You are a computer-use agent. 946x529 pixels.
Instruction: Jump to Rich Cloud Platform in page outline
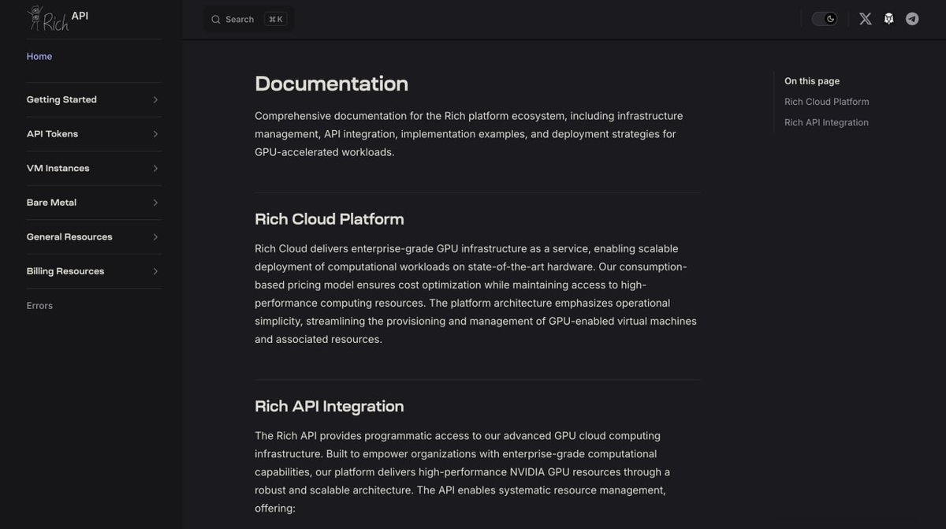coord(826,102)
